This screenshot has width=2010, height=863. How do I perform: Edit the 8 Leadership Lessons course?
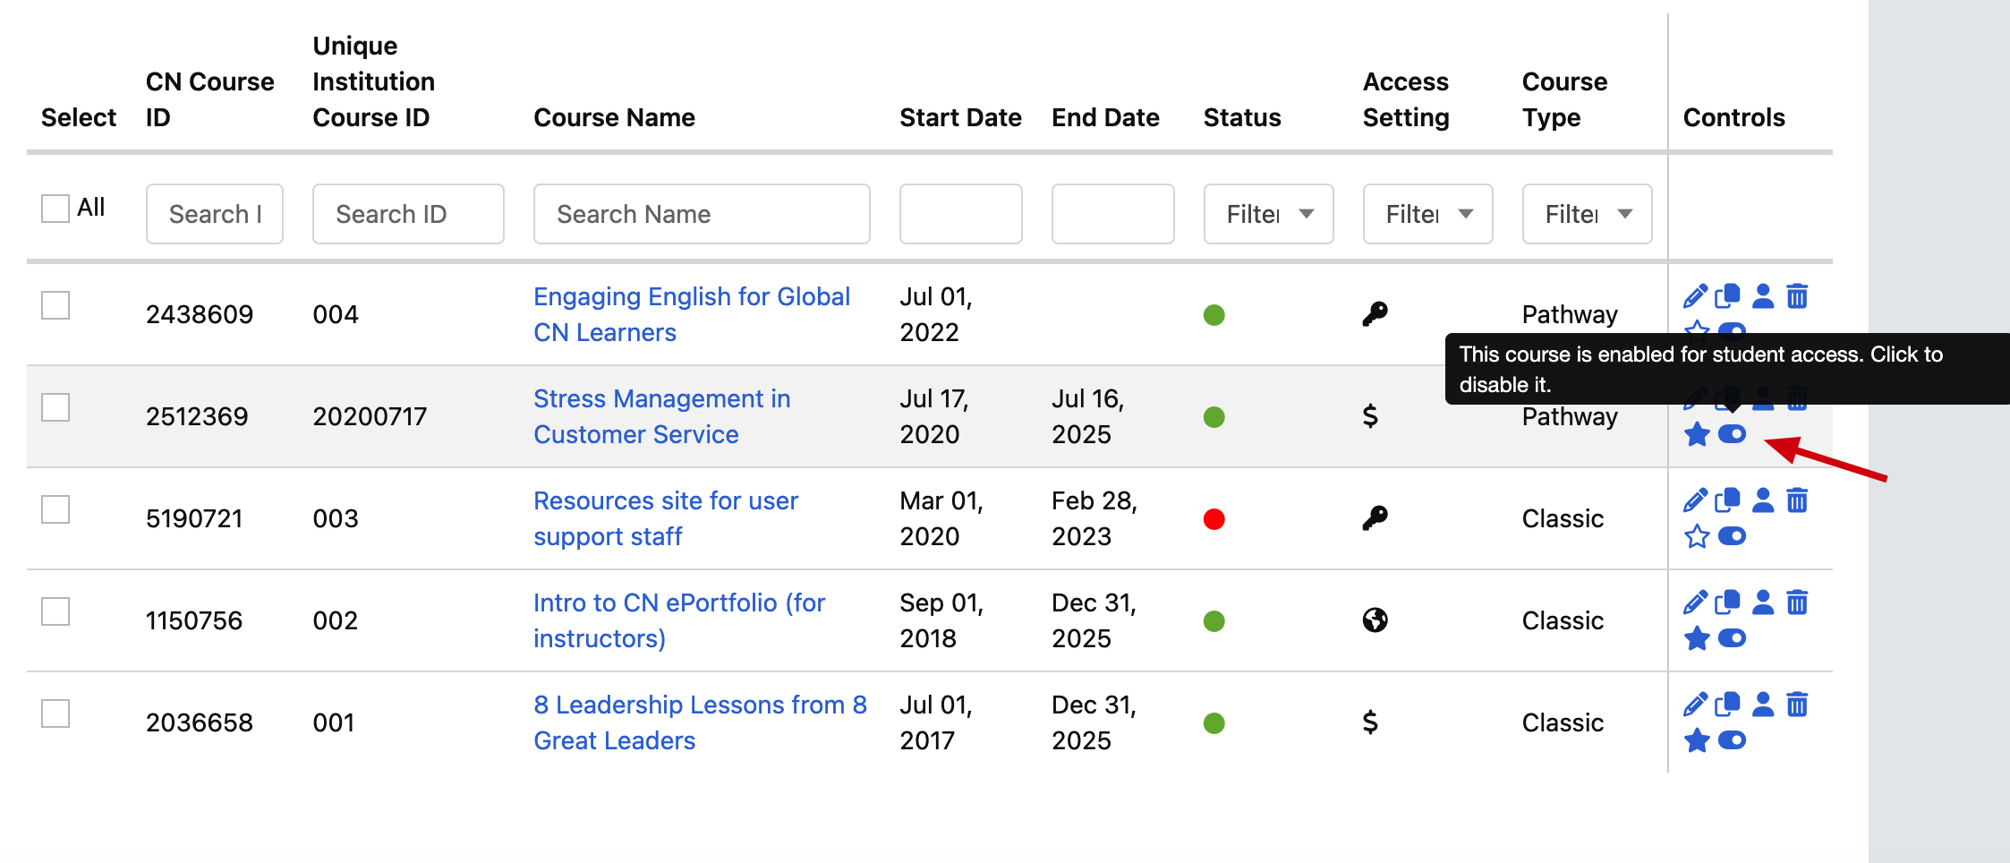(x=1696, y=705)
